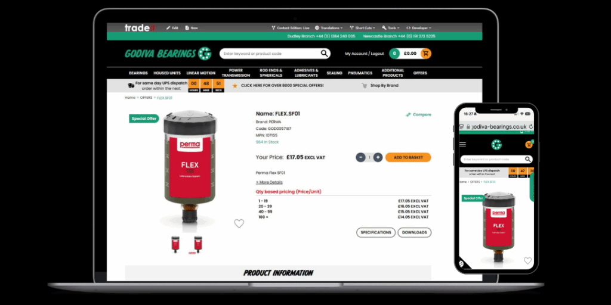Click the Godiva Bearings logo on laptop
The image size is (611, 305).
pos(168,53)
